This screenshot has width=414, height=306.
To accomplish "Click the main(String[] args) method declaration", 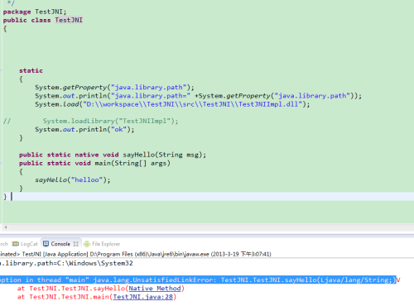I will 94,163.
